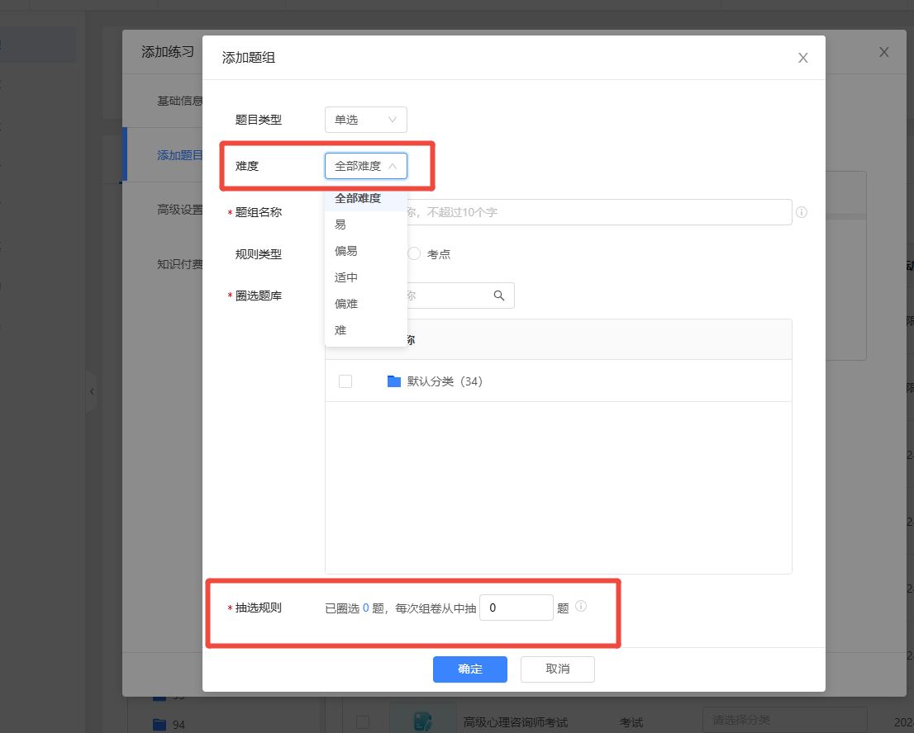Collapse the left sidebar with arrow handle
The width and height of the screenshot is (914, 733).
(92, 391)
